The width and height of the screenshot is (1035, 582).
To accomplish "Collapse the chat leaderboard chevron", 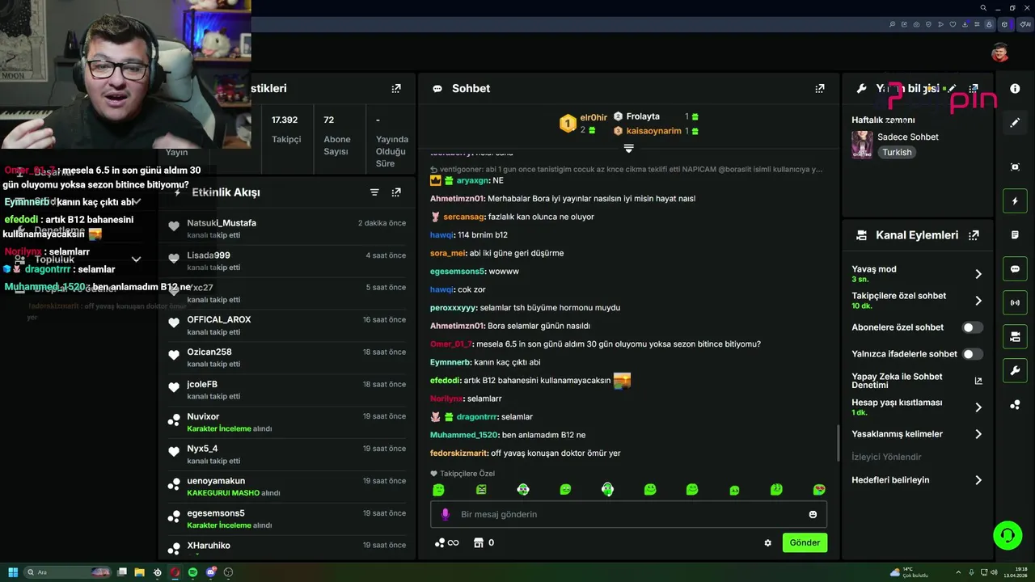I will 628,149.
